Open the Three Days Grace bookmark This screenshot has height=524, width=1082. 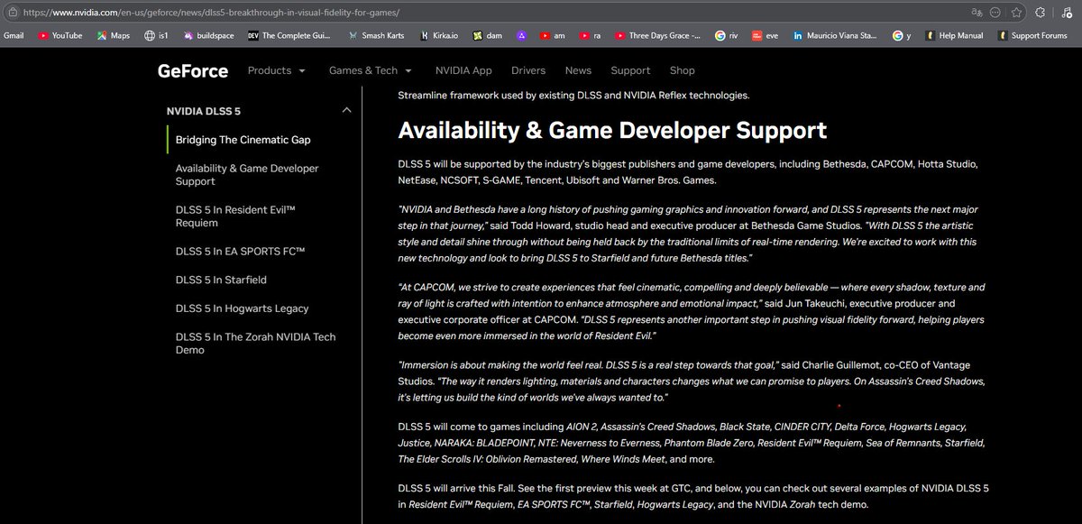[657, 35]
